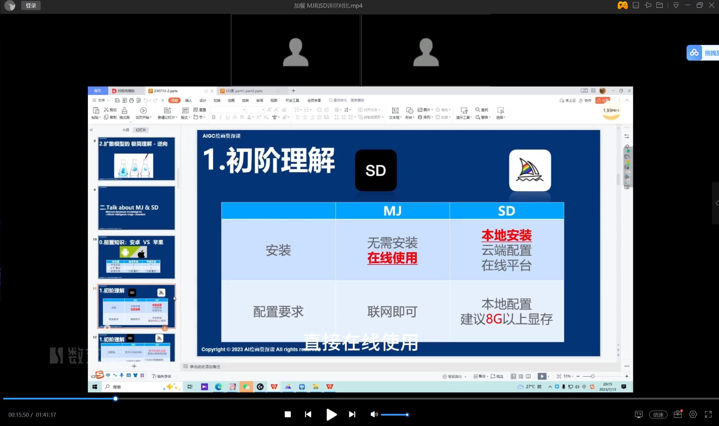719x426 pixels.
Task: Play the video in the media player
Action: pos(331,414)
